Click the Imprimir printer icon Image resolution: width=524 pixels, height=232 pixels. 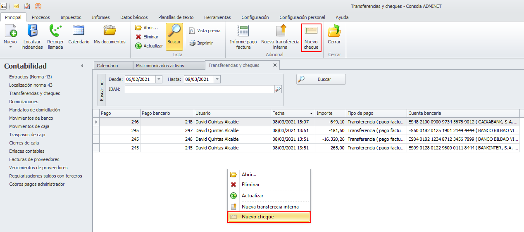point(192,43)
